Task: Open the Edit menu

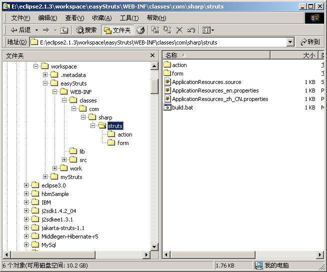Action: 47,18
